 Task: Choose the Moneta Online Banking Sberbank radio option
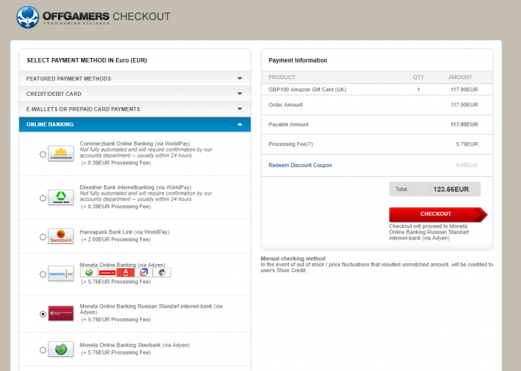pyautogui.click(x=42, y=349)
